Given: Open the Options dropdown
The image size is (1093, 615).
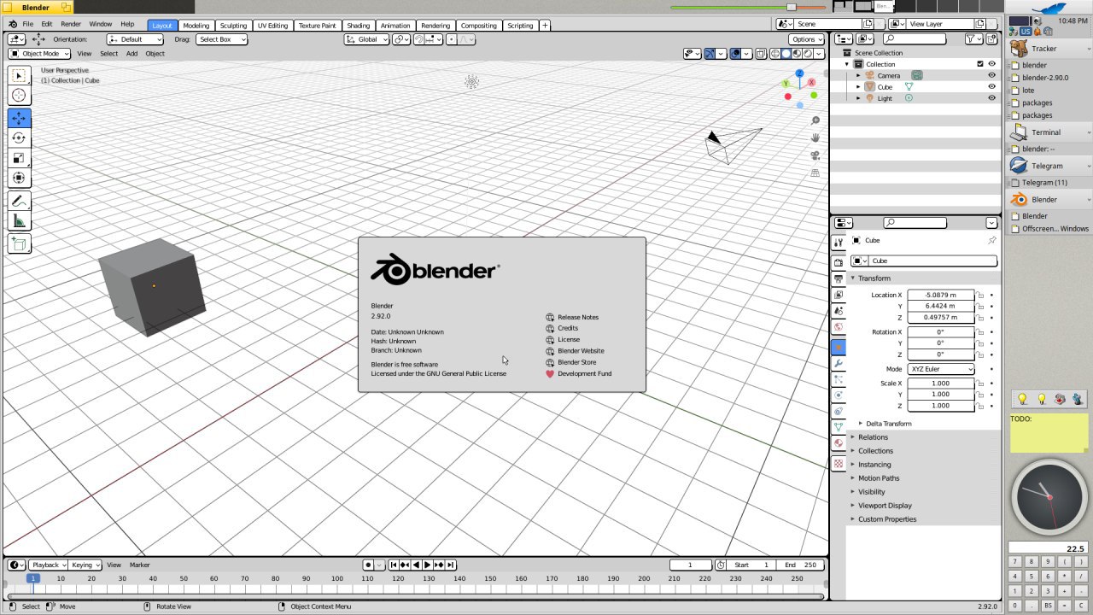Looking at the screenshot, I should [x=806, y=39].
